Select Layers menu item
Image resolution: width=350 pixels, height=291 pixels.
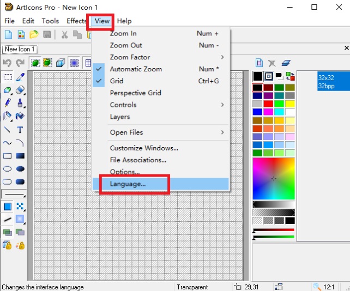(x=161, y=117)
